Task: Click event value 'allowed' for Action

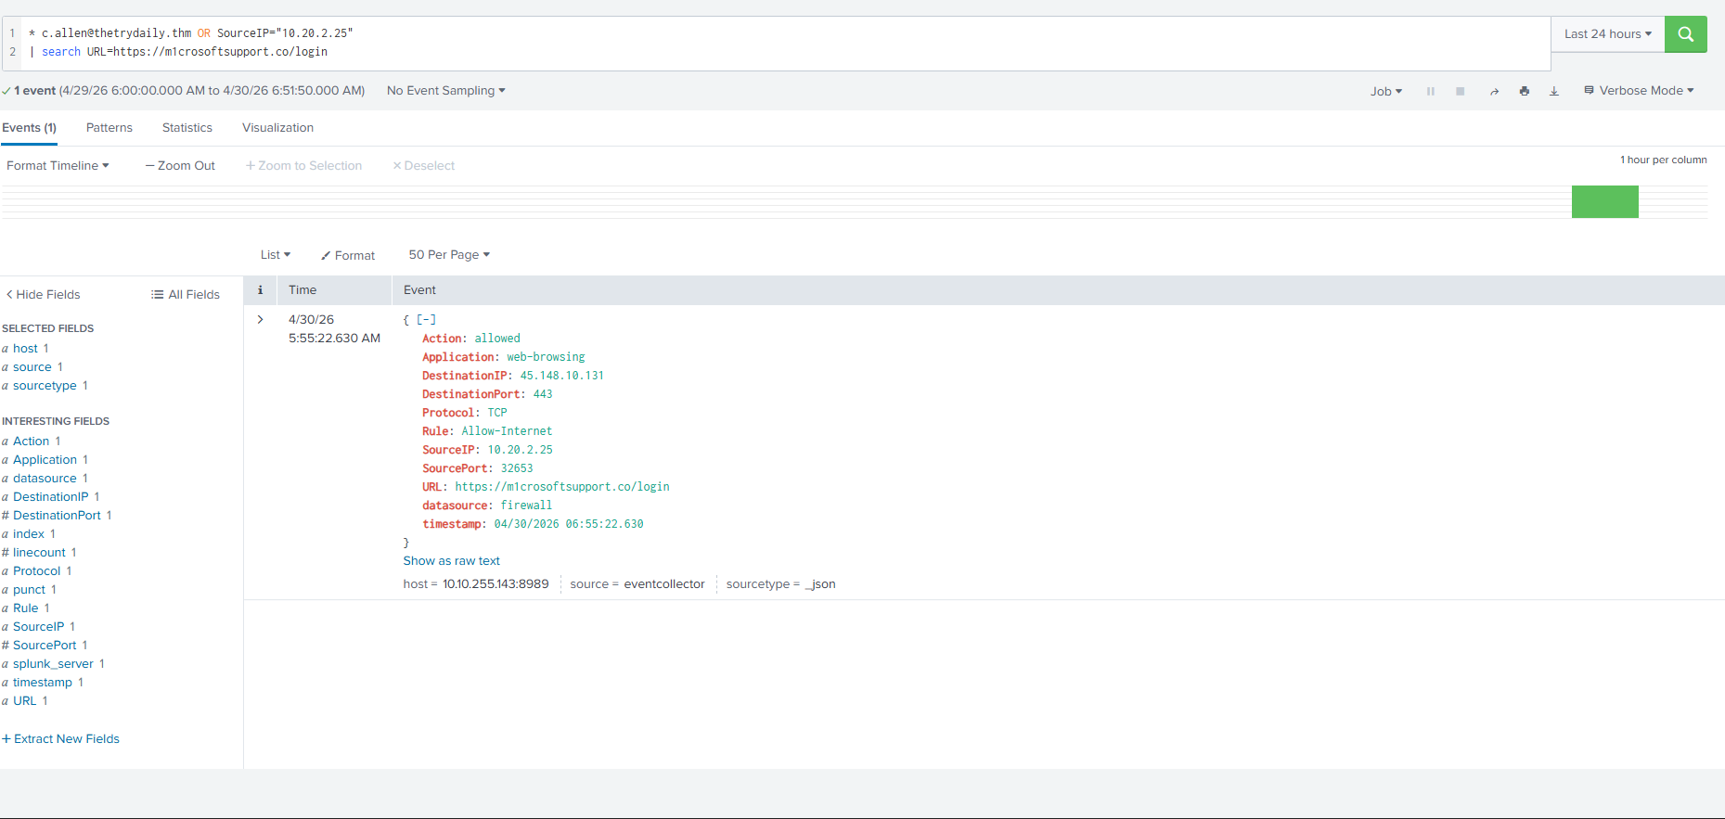Action: pyautogui.click(x=497, y=339)
